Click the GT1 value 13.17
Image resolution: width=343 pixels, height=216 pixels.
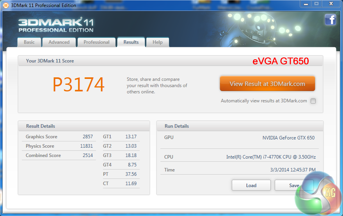(x=131, y=137)
